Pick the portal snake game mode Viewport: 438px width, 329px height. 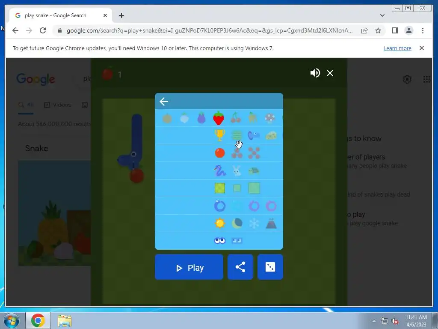pos(254,136)
